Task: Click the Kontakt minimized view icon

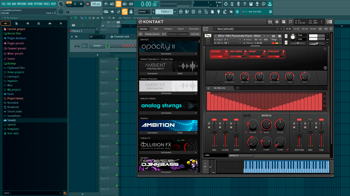Action: click(x=290, y=22)
